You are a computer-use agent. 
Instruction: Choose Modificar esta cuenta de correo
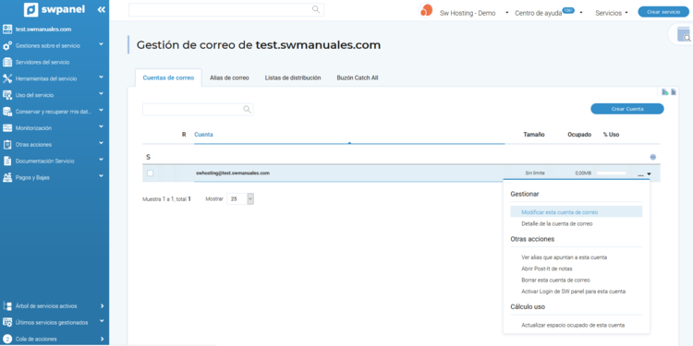[577, 212]
